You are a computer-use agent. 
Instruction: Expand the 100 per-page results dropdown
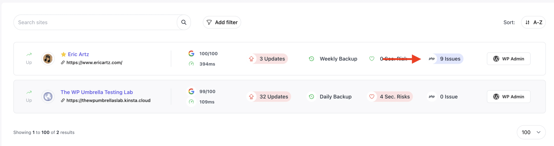pos(531,132)
